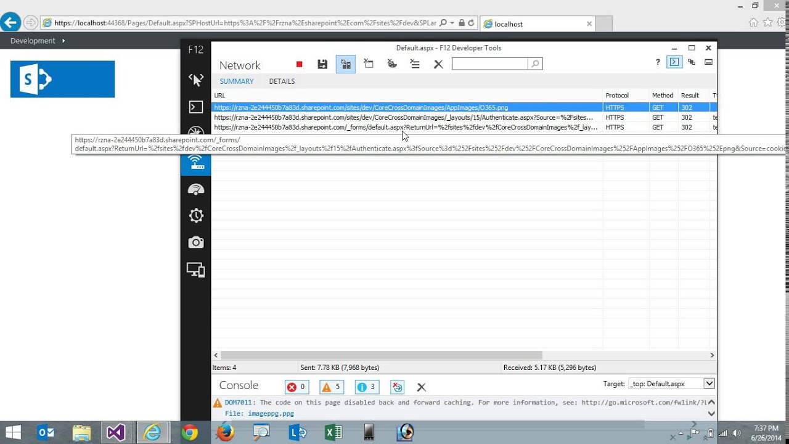Clear network session with X icon
Image resolution: width=789 pixels, height=444 pixels.
438,64
